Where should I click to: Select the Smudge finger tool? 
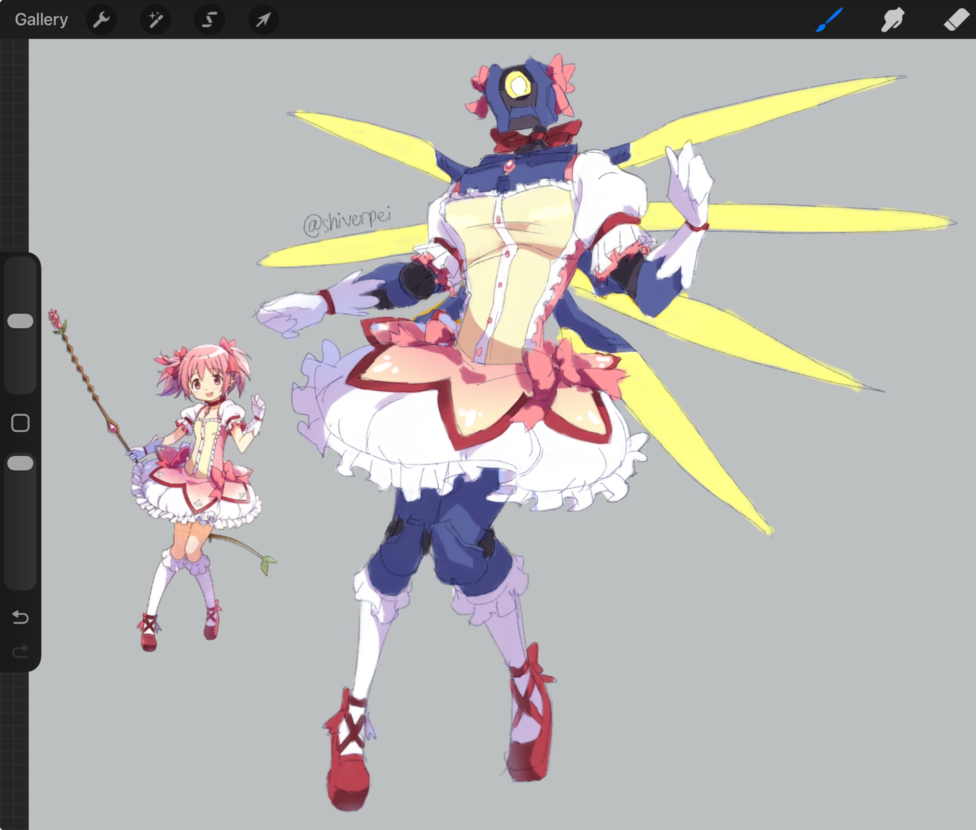[x=892, y=20]
